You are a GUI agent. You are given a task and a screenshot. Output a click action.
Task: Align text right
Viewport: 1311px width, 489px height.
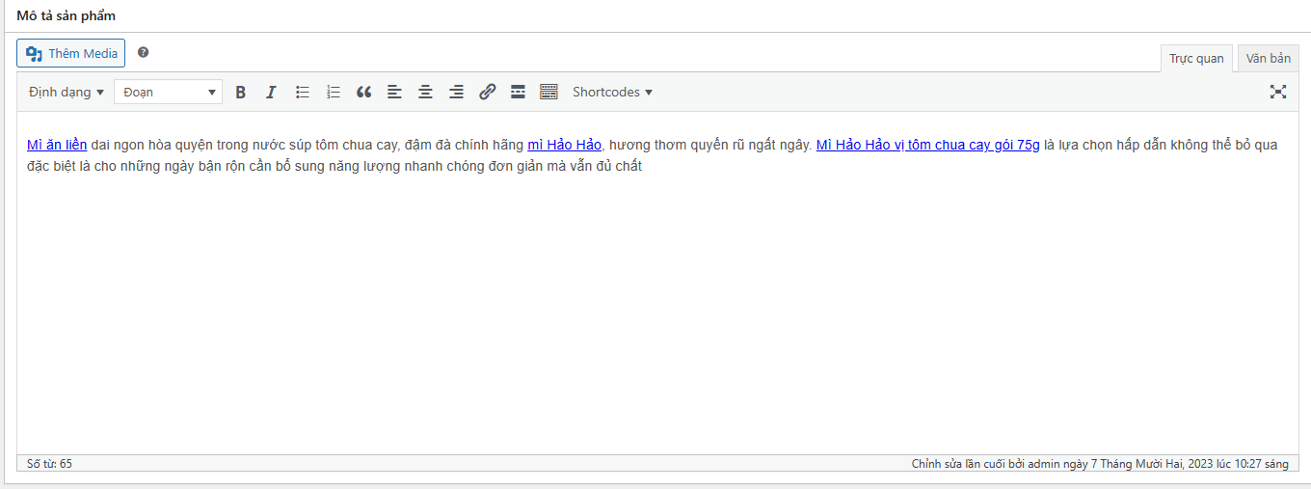pyautogui.click(x=456, y=92)
